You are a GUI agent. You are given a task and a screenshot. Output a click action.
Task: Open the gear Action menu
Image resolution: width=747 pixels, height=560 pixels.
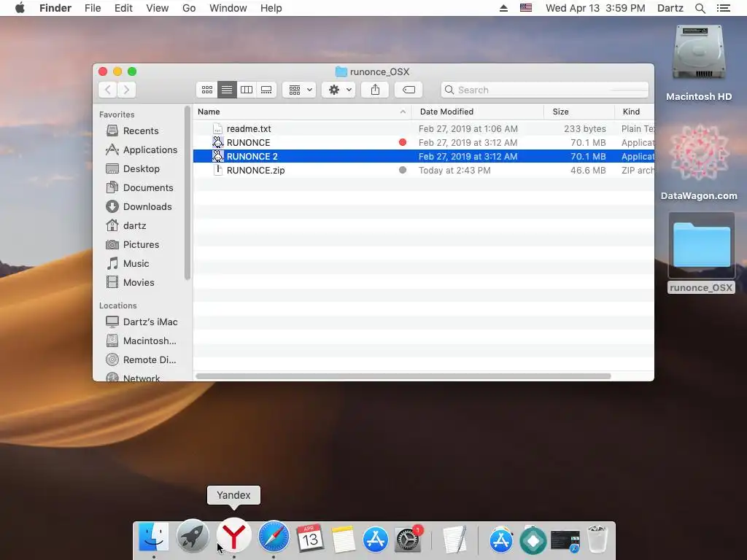338,90
